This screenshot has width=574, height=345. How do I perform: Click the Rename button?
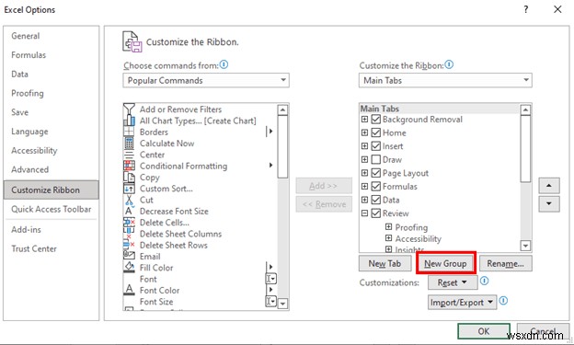tap(506, 263)
